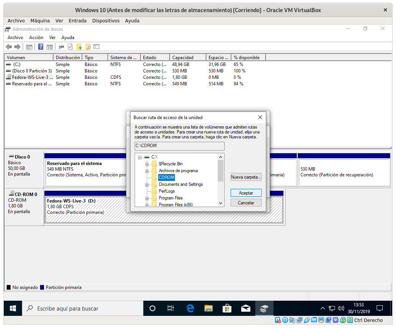Screen dimensions: 396x328
Task: Click the folder with magnifier toolbar icon
Action: 88,47
